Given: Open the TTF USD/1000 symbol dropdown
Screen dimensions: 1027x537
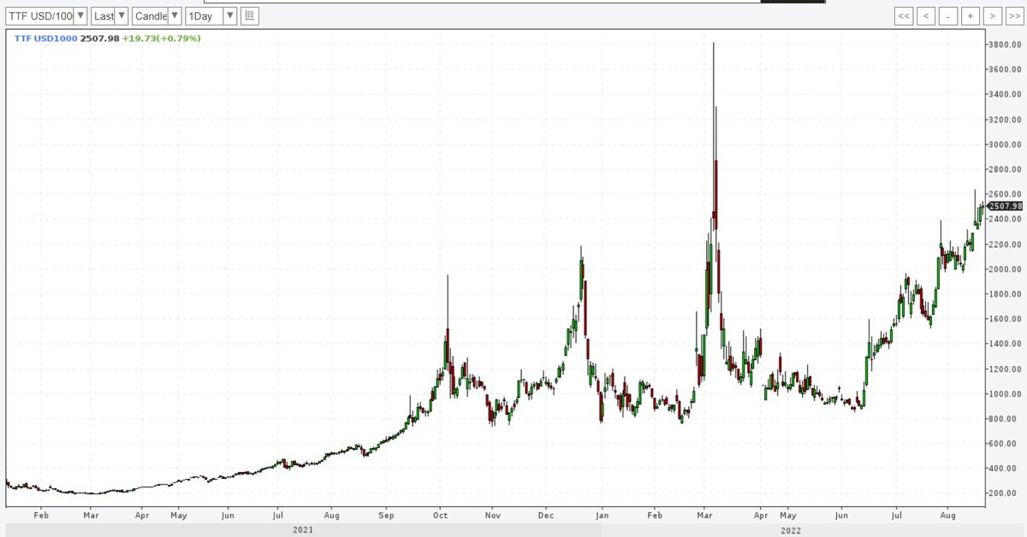Looking at the screenshot, I should click(46, 16).
